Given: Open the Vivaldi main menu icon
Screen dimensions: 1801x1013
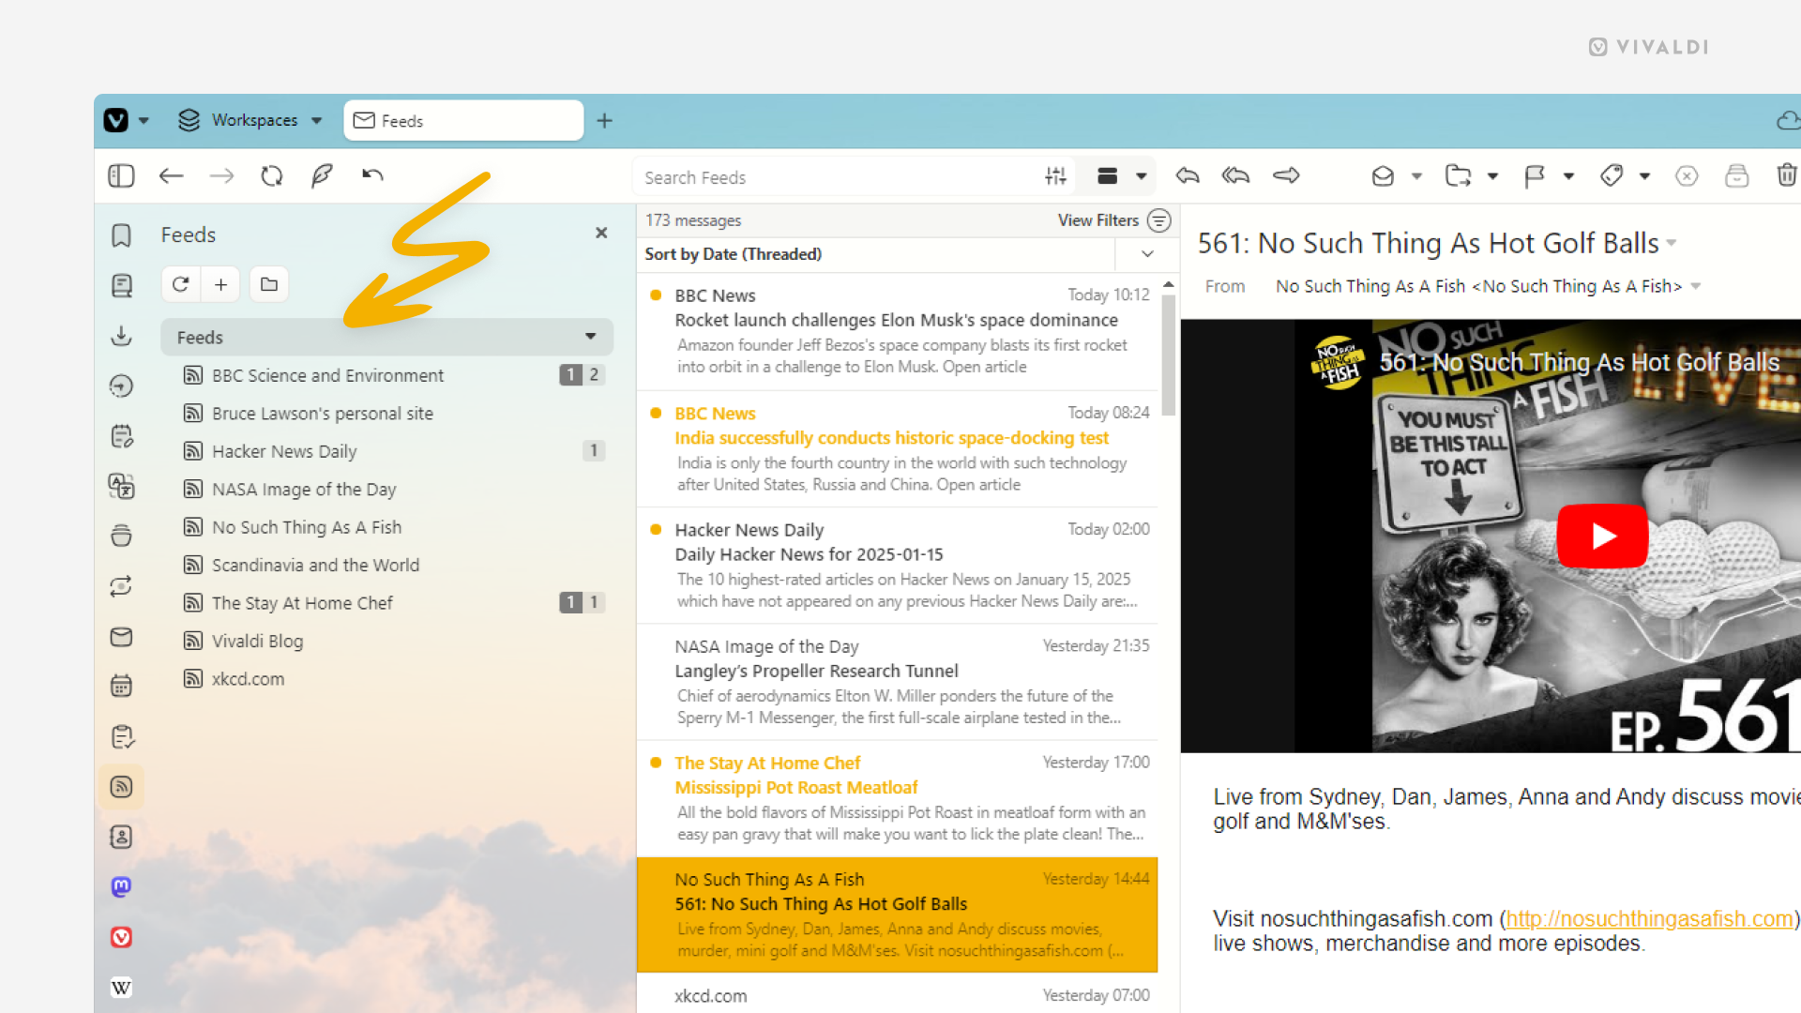Looking at the screenshot, I should click(x=116, y=120).
